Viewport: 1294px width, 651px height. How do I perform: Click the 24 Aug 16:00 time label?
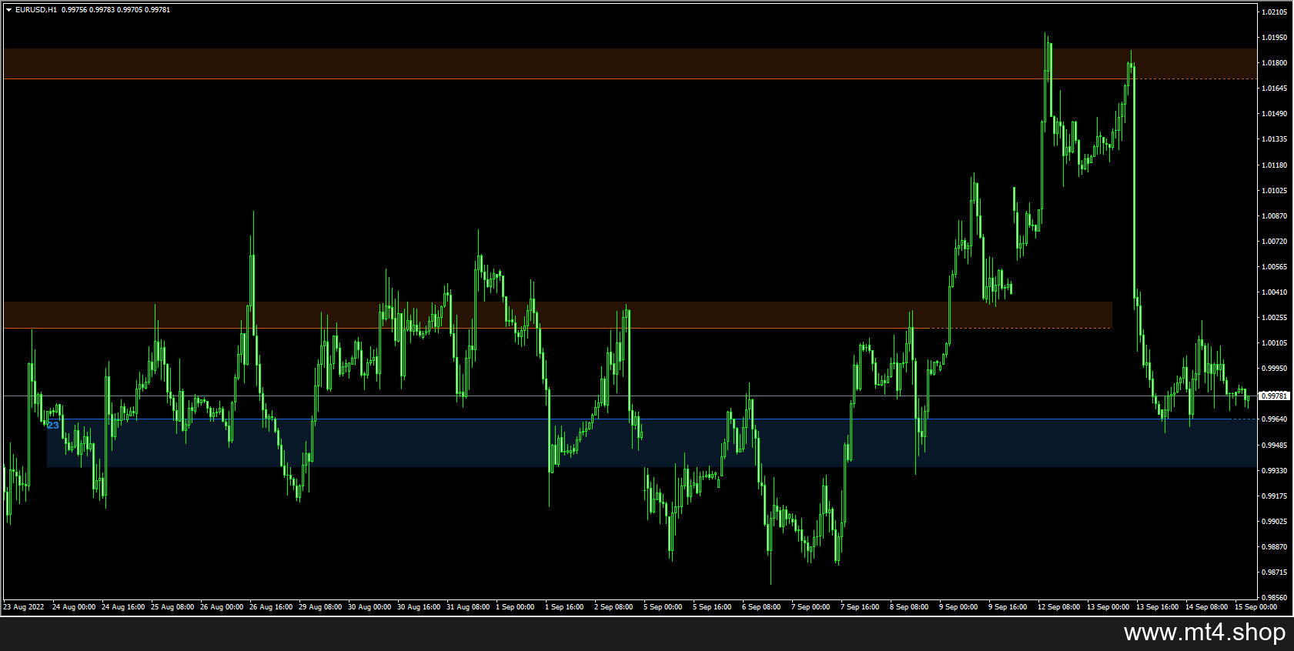pyautogui.click(x=123, y=607)
